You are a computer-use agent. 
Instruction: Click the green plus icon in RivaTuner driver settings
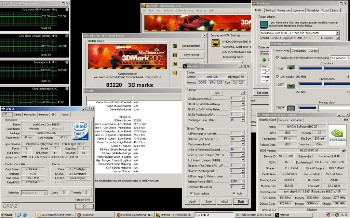(264, 59)
